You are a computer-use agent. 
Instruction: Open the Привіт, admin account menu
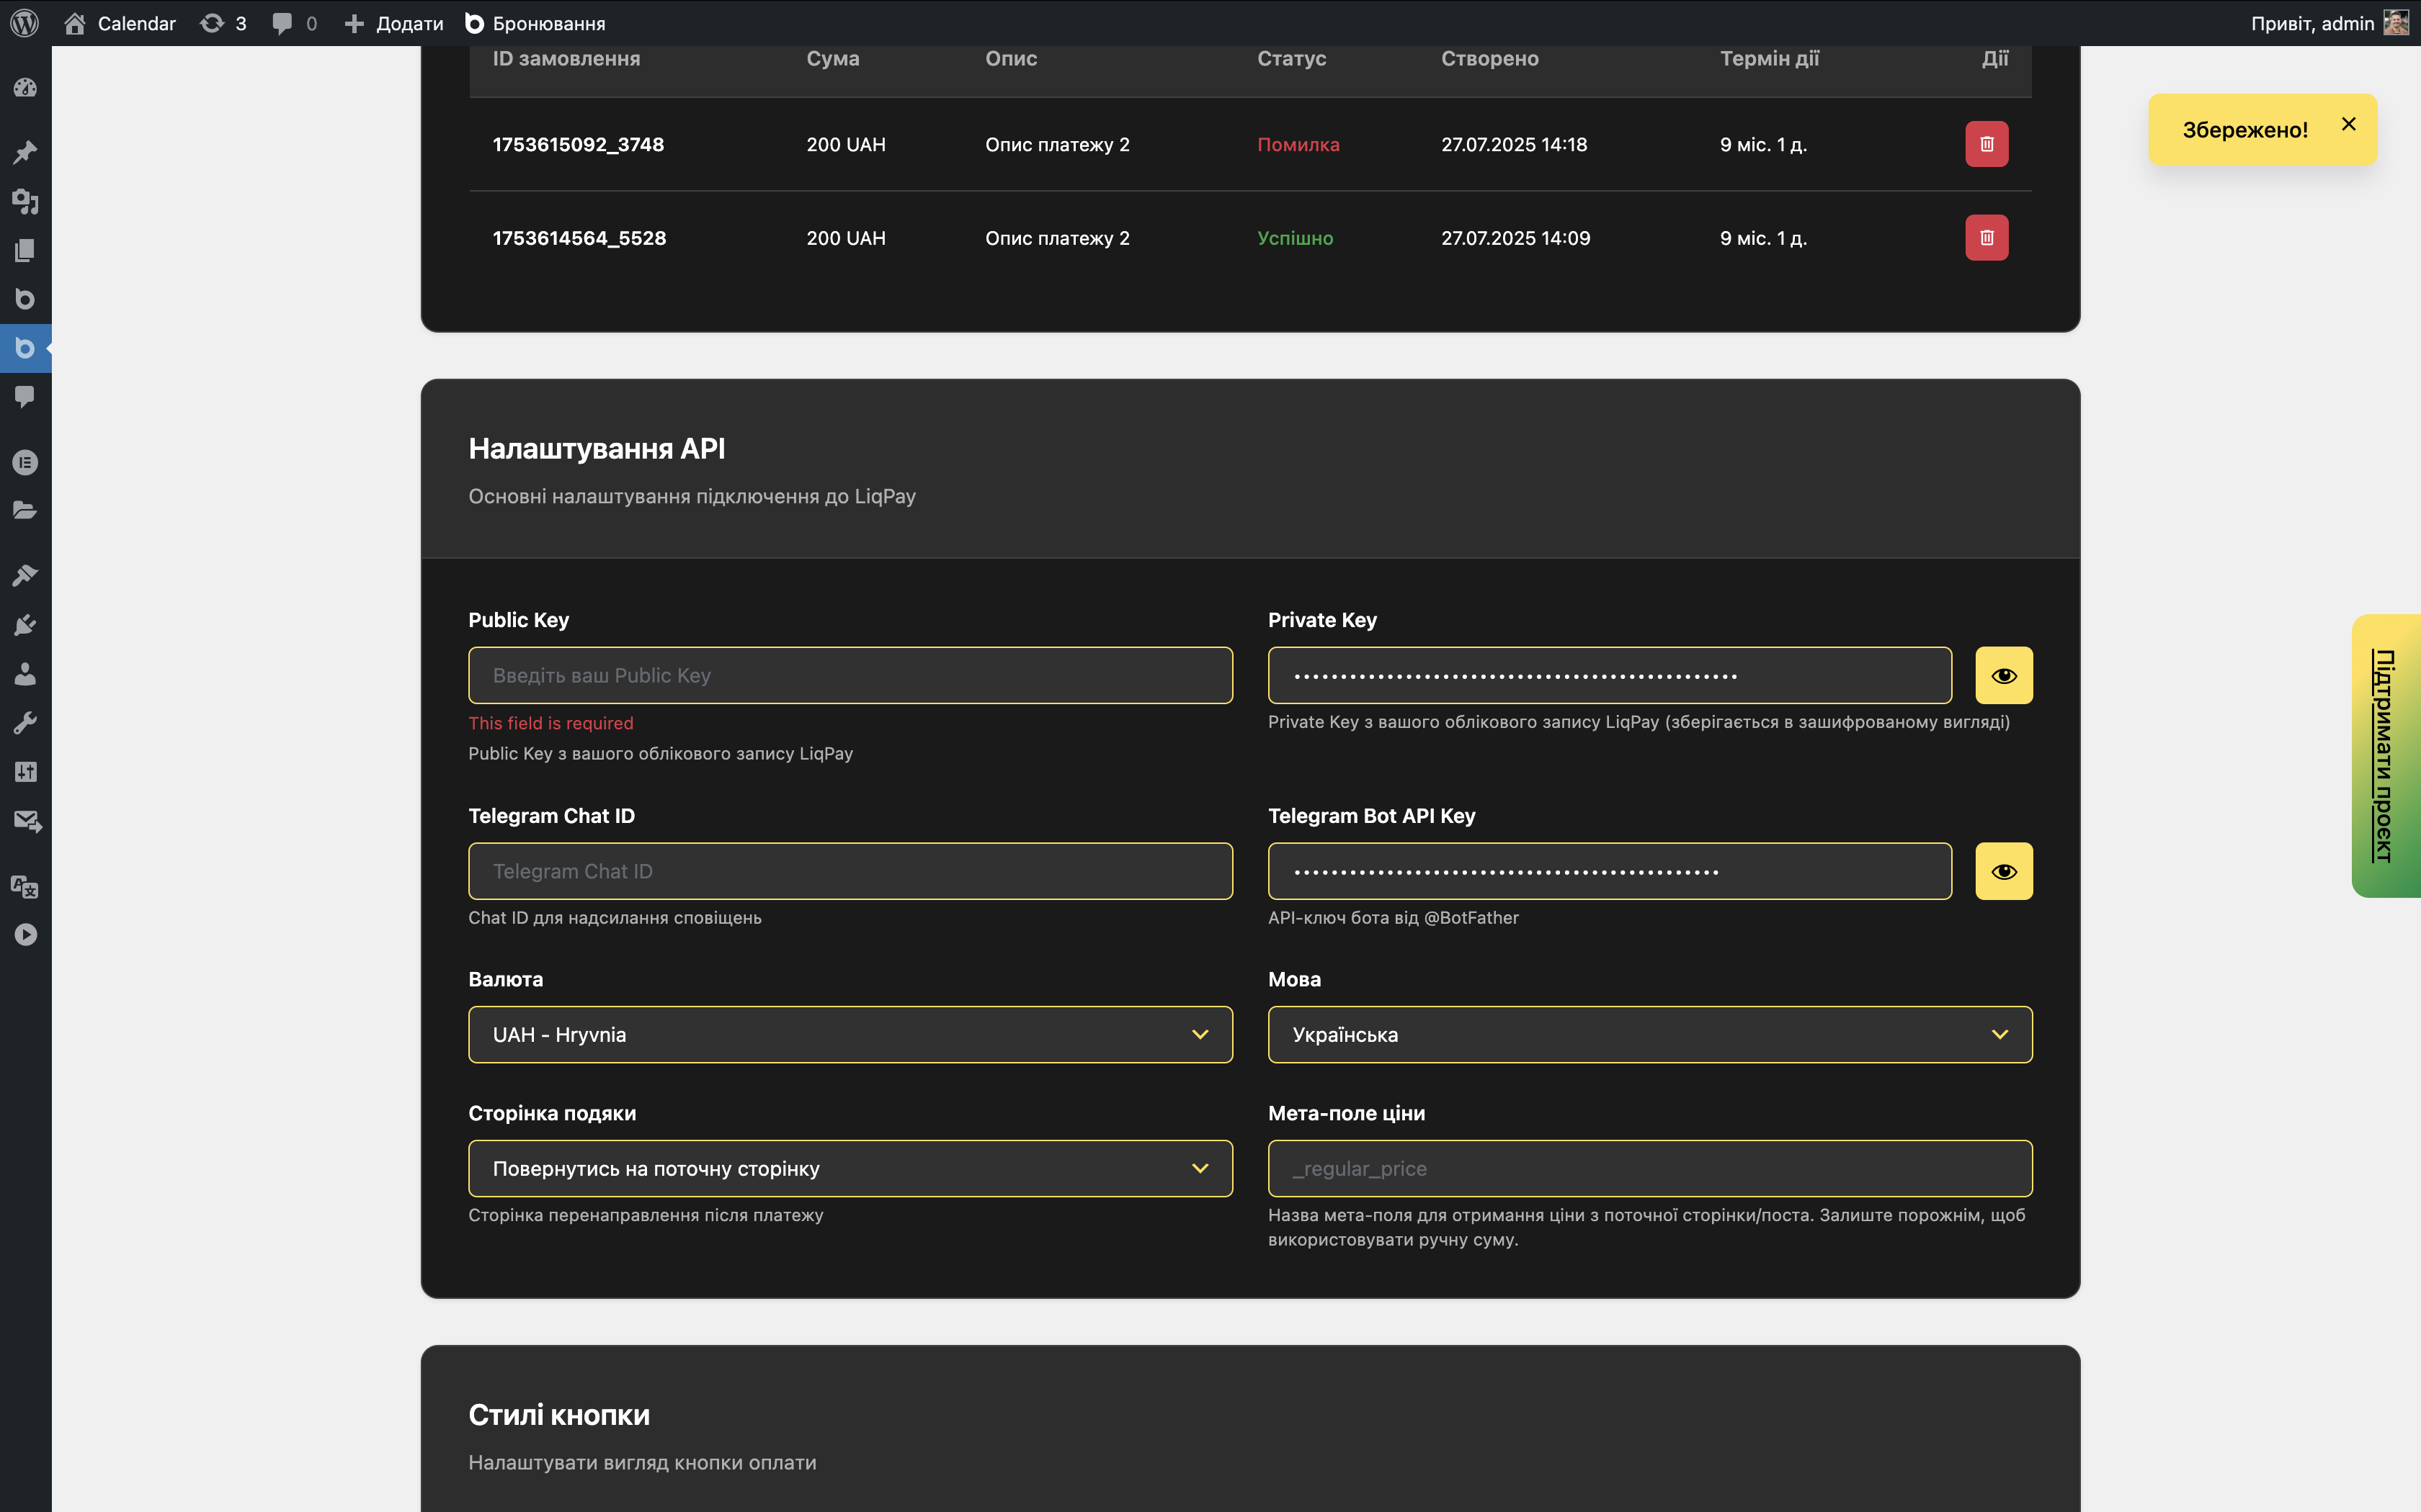pyautogui.click(x=2331, y=22)
